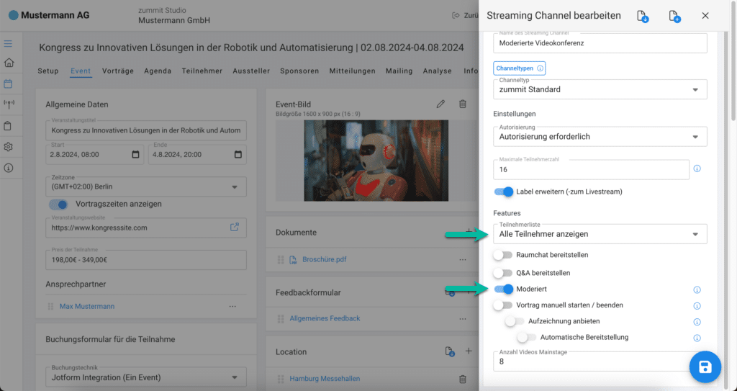
Task: Click the blue floating save button
Action: 705,367
